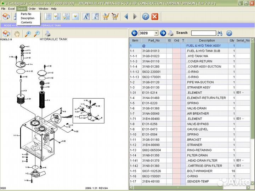Image resolution: width=255 pixels, height=191 pixels.
Task: Click the add-to-cart icon in main toolbar
Action: 106,16
